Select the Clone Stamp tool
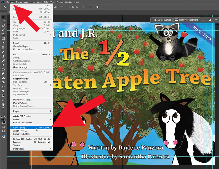This screenshot has width=219, height=169. tap(3, 56)
